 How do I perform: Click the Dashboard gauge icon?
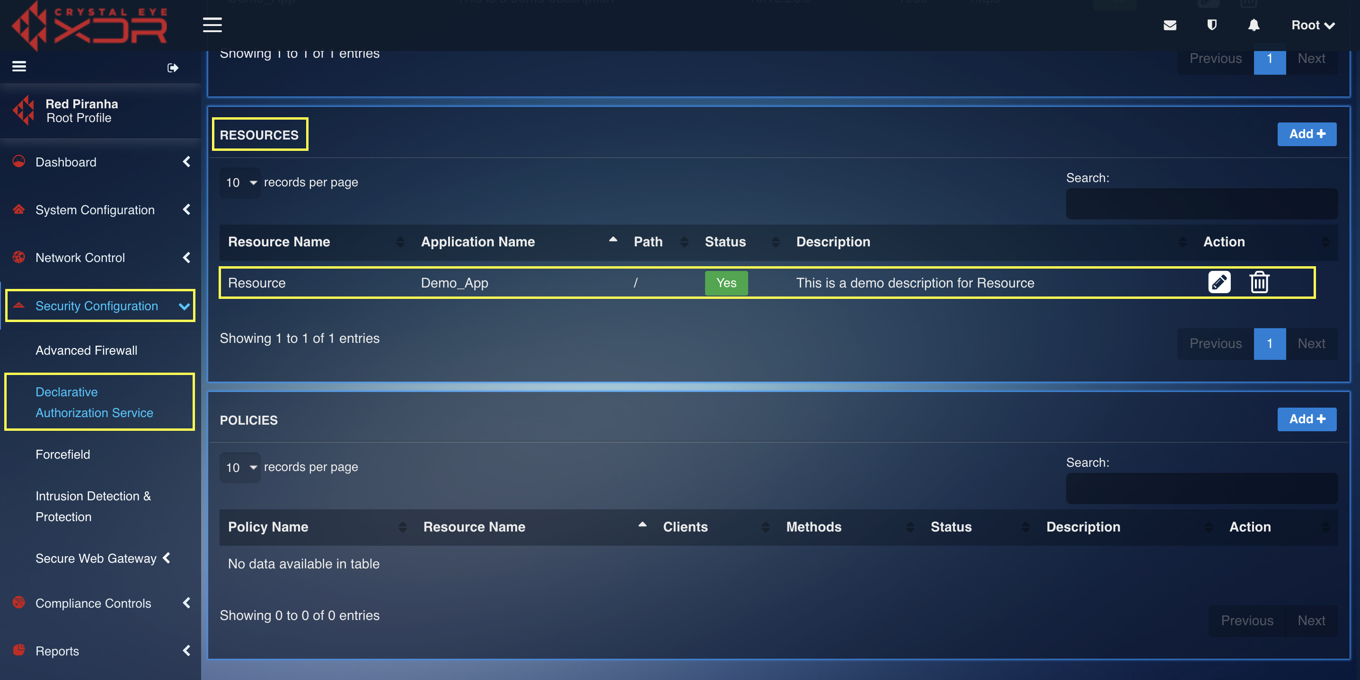click(19, 161)
